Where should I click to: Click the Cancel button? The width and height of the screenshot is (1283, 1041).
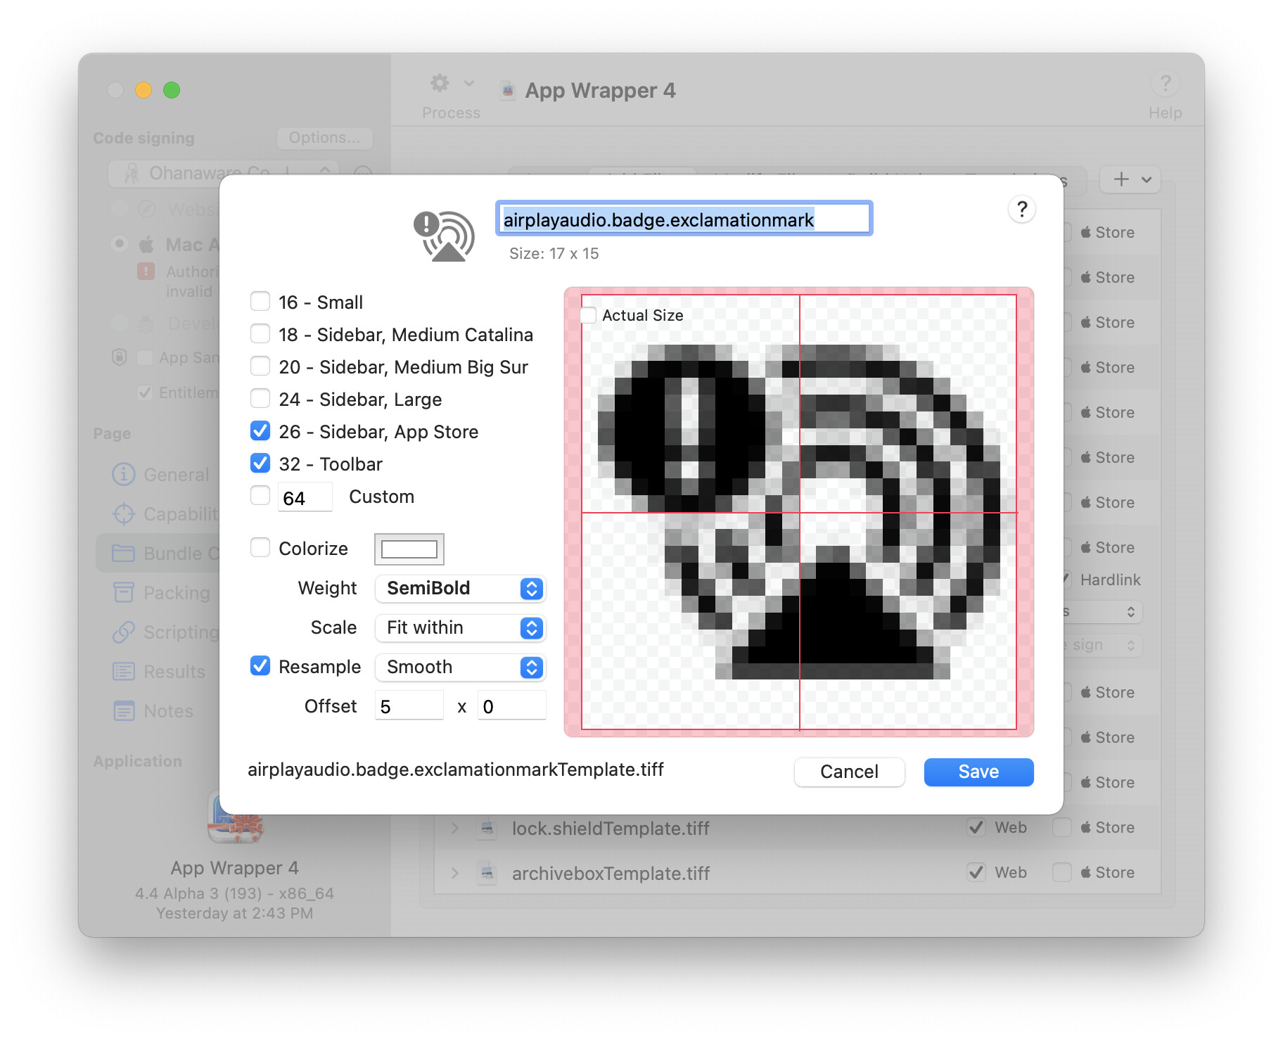click(x=849, y=772)
